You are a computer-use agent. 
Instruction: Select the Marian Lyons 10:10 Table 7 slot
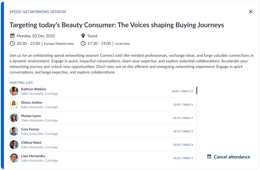(x=183, y=118)
